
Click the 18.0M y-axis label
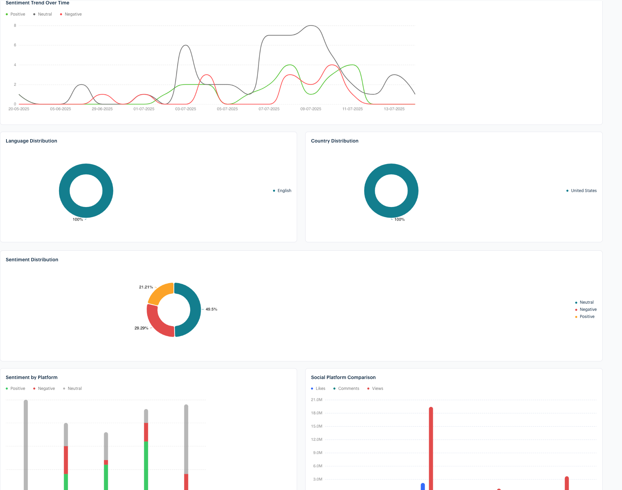[317, 413]
